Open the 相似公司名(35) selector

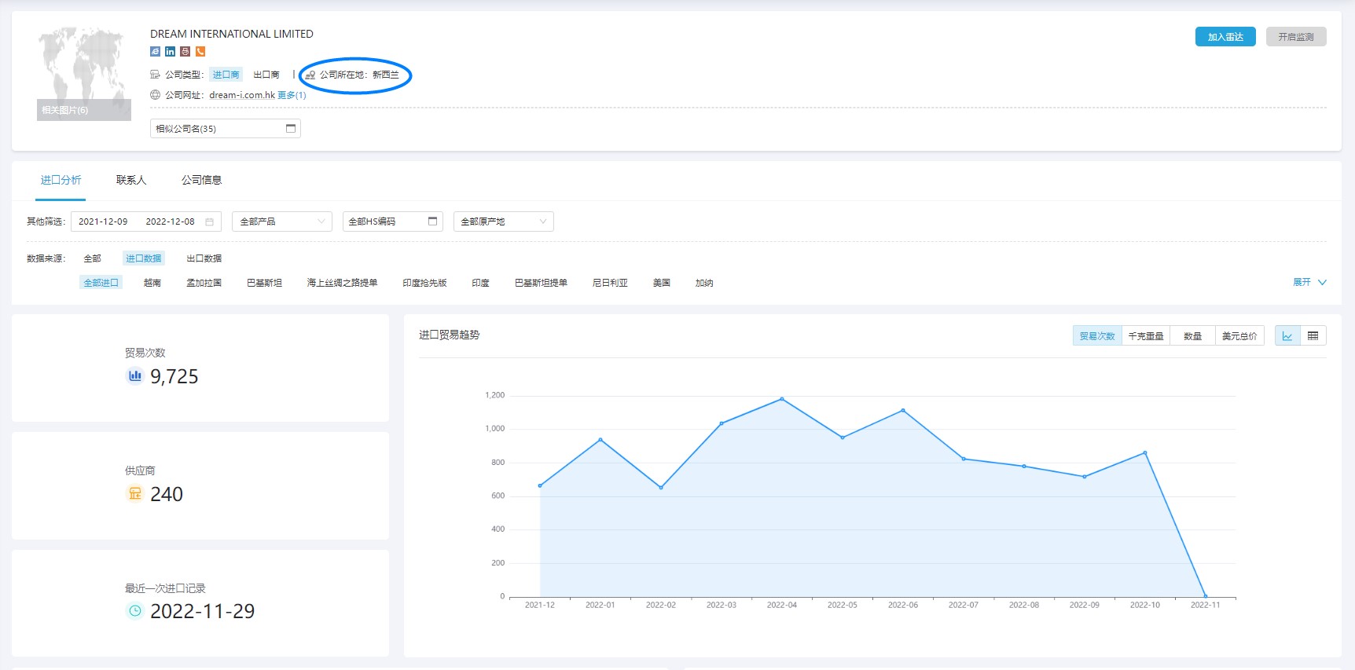(226, 128)
